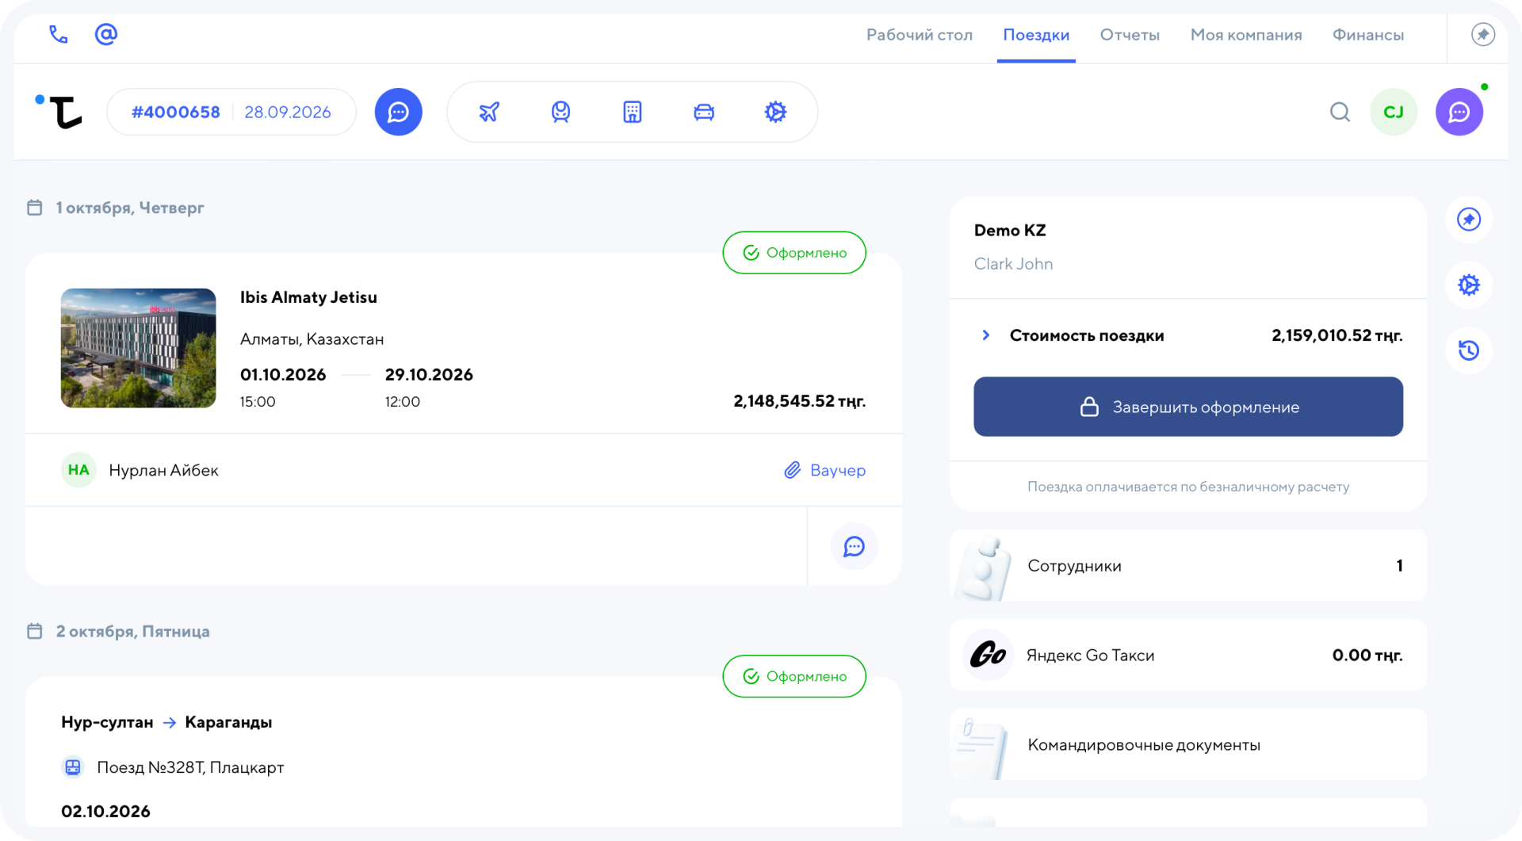Viewport: 1522px width, 841px height.
Task: Click the compass pin icon in right sidebar
Action: click(1469, 220)
